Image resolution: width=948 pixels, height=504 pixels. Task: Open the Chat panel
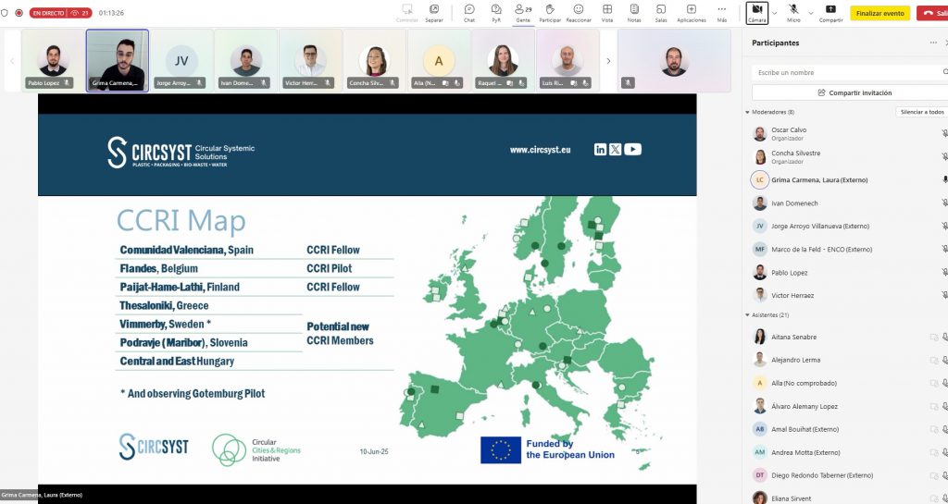(x=469, y=13)
